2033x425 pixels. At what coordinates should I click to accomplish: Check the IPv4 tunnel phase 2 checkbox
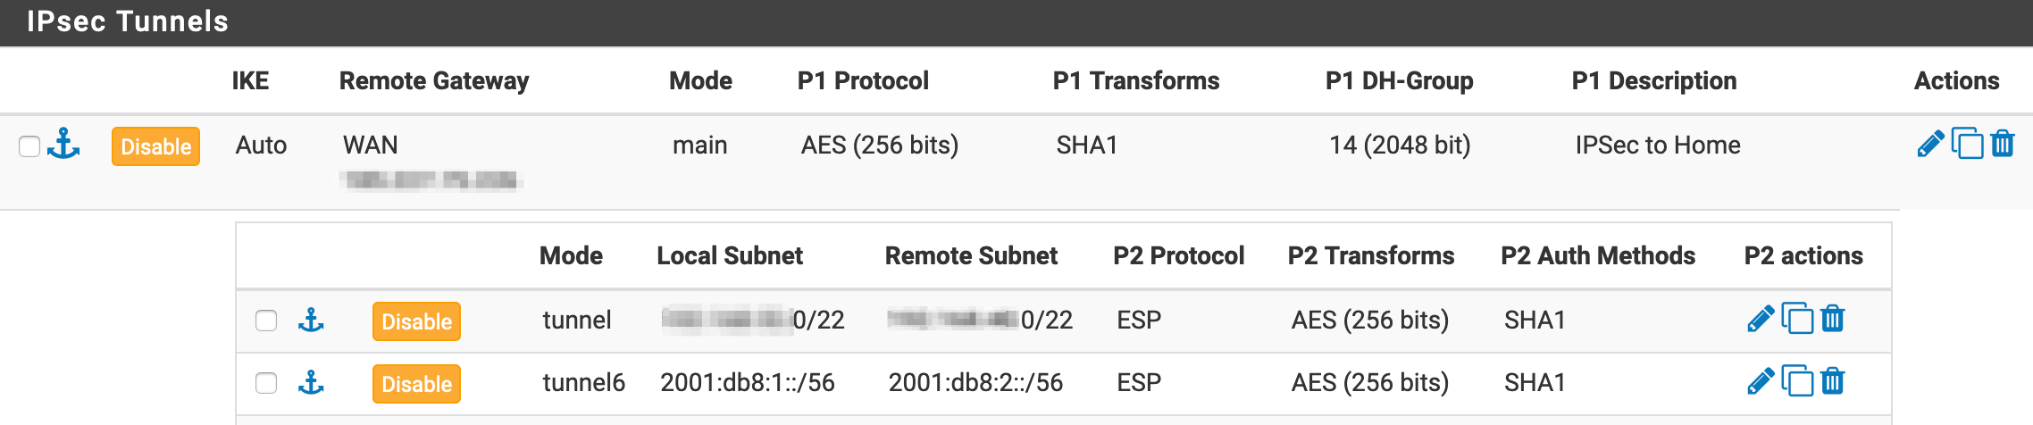pos(266,321)
